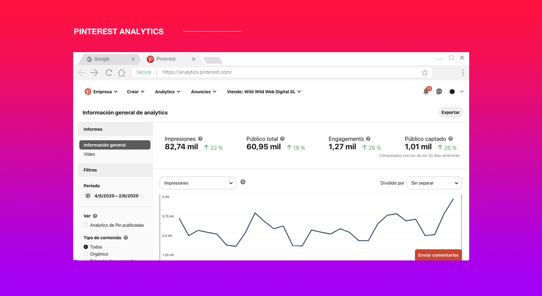Click the notifications bell icon
542x296 pixels.
426,91
